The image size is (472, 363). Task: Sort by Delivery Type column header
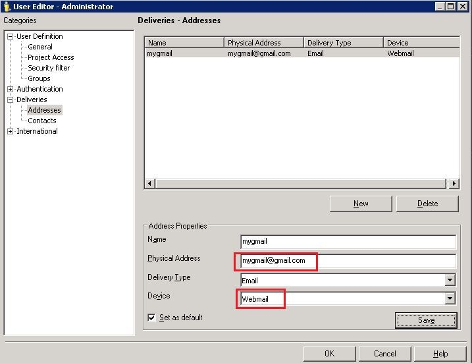[x=344, y=43]
